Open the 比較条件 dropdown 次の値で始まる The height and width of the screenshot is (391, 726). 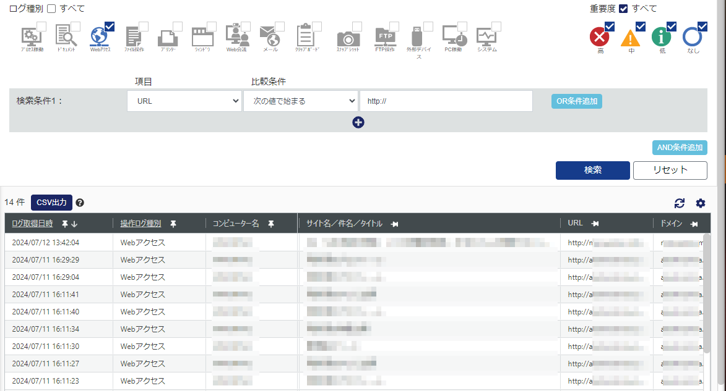(x=301, y=101)
